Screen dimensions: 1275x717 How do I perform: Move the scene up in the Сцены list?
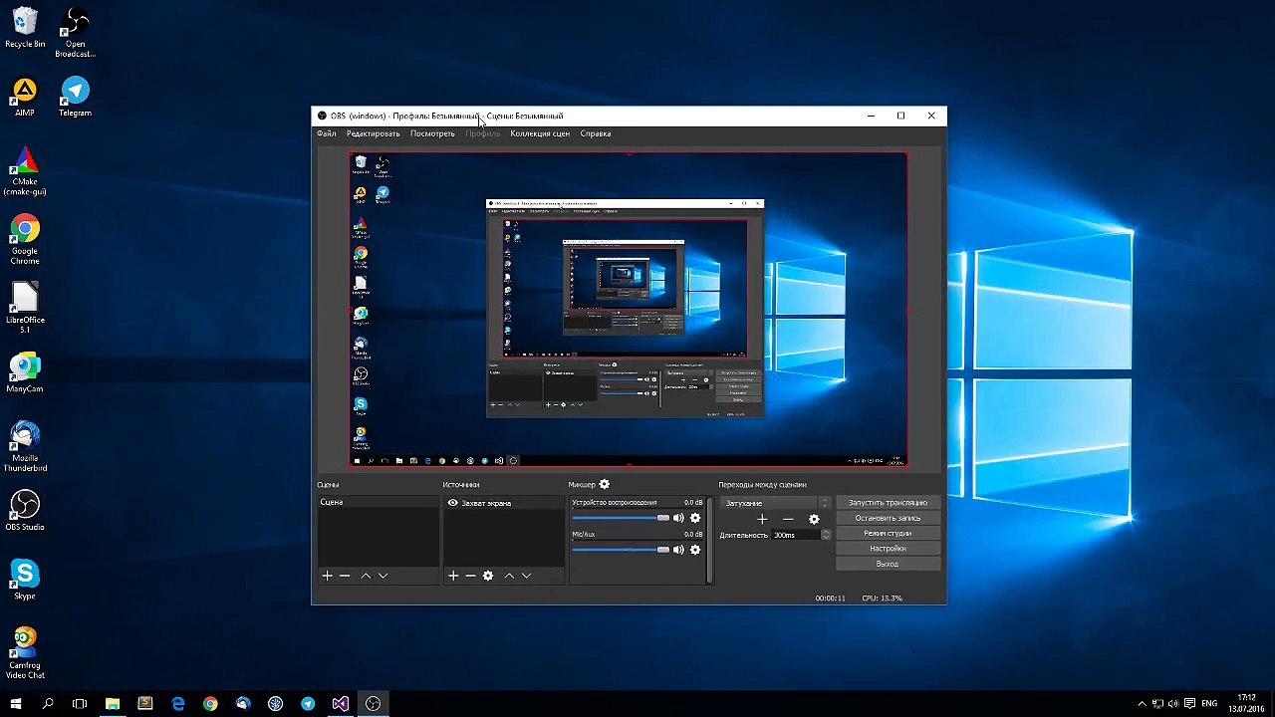[x=366, y=576]
